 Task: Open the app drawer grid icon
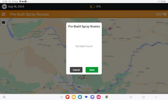[x=62, y=97]
